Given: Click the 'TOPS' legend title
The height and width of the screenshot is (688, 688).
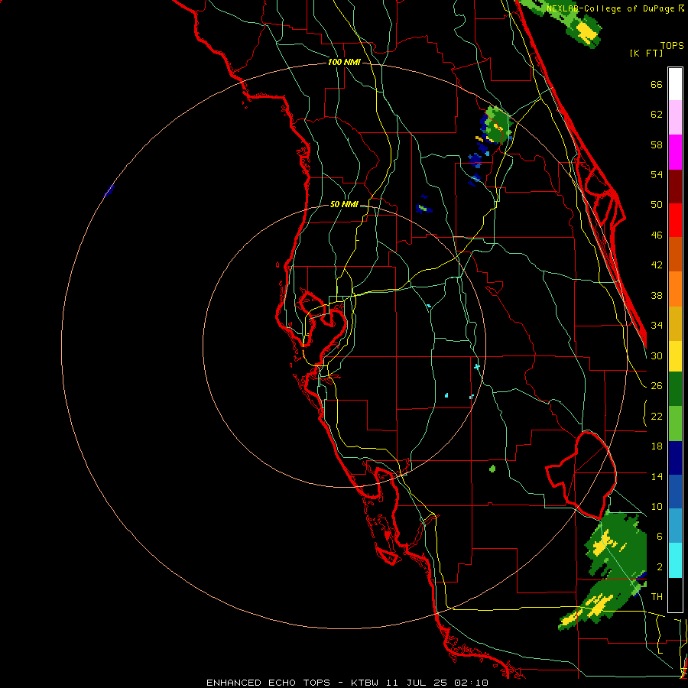Looking at the screenshot, I should 672,45.
